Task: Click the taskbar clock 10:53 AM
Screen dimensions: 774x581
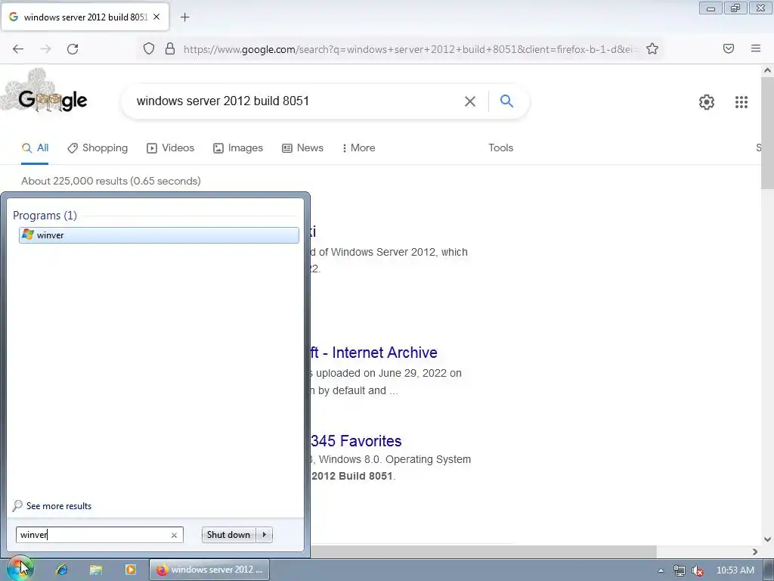Action: click(735, 570)
